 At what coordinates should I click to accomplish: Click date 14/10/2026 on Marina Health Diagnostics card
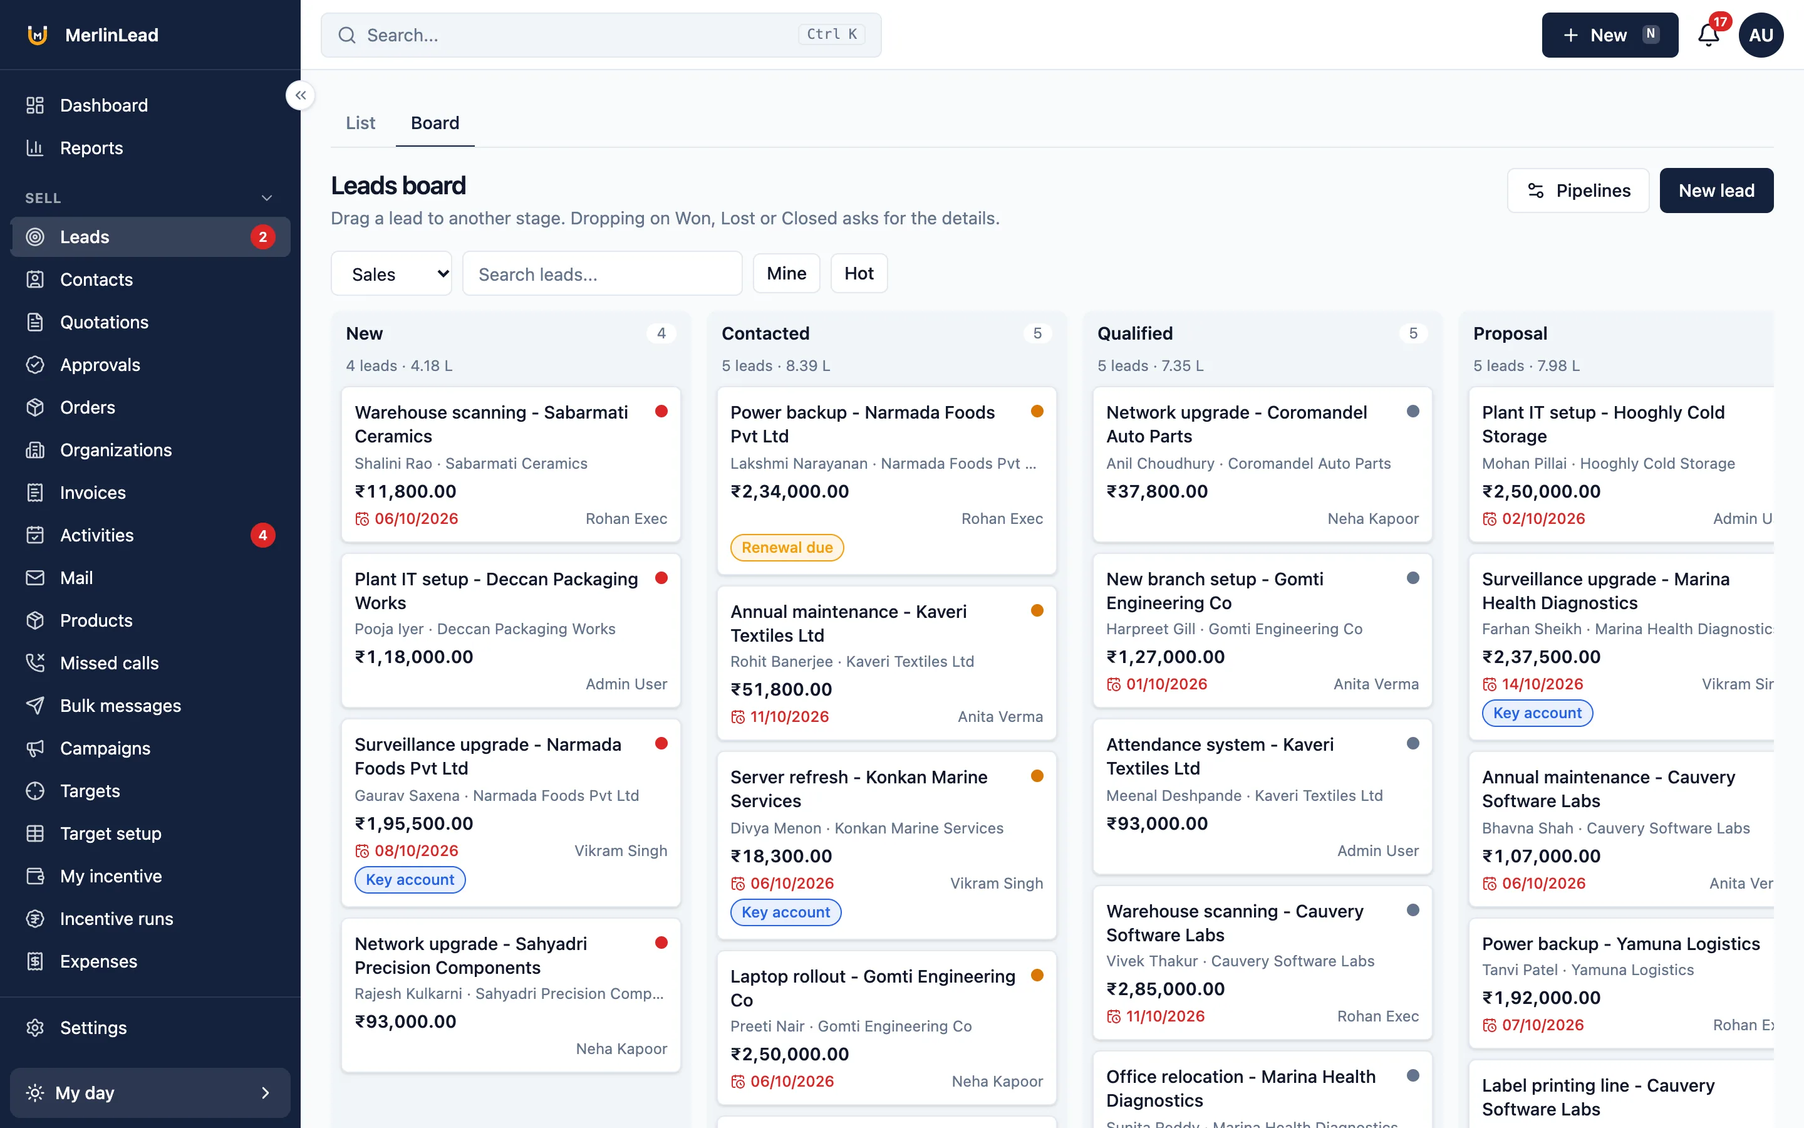[1542, 684]
